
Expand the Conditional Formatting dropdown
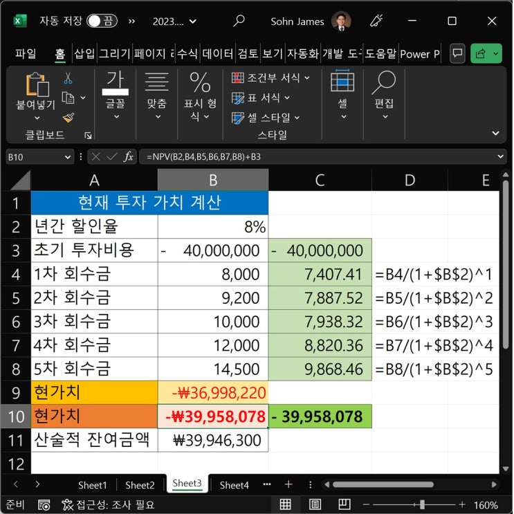(x=271, y=78)
